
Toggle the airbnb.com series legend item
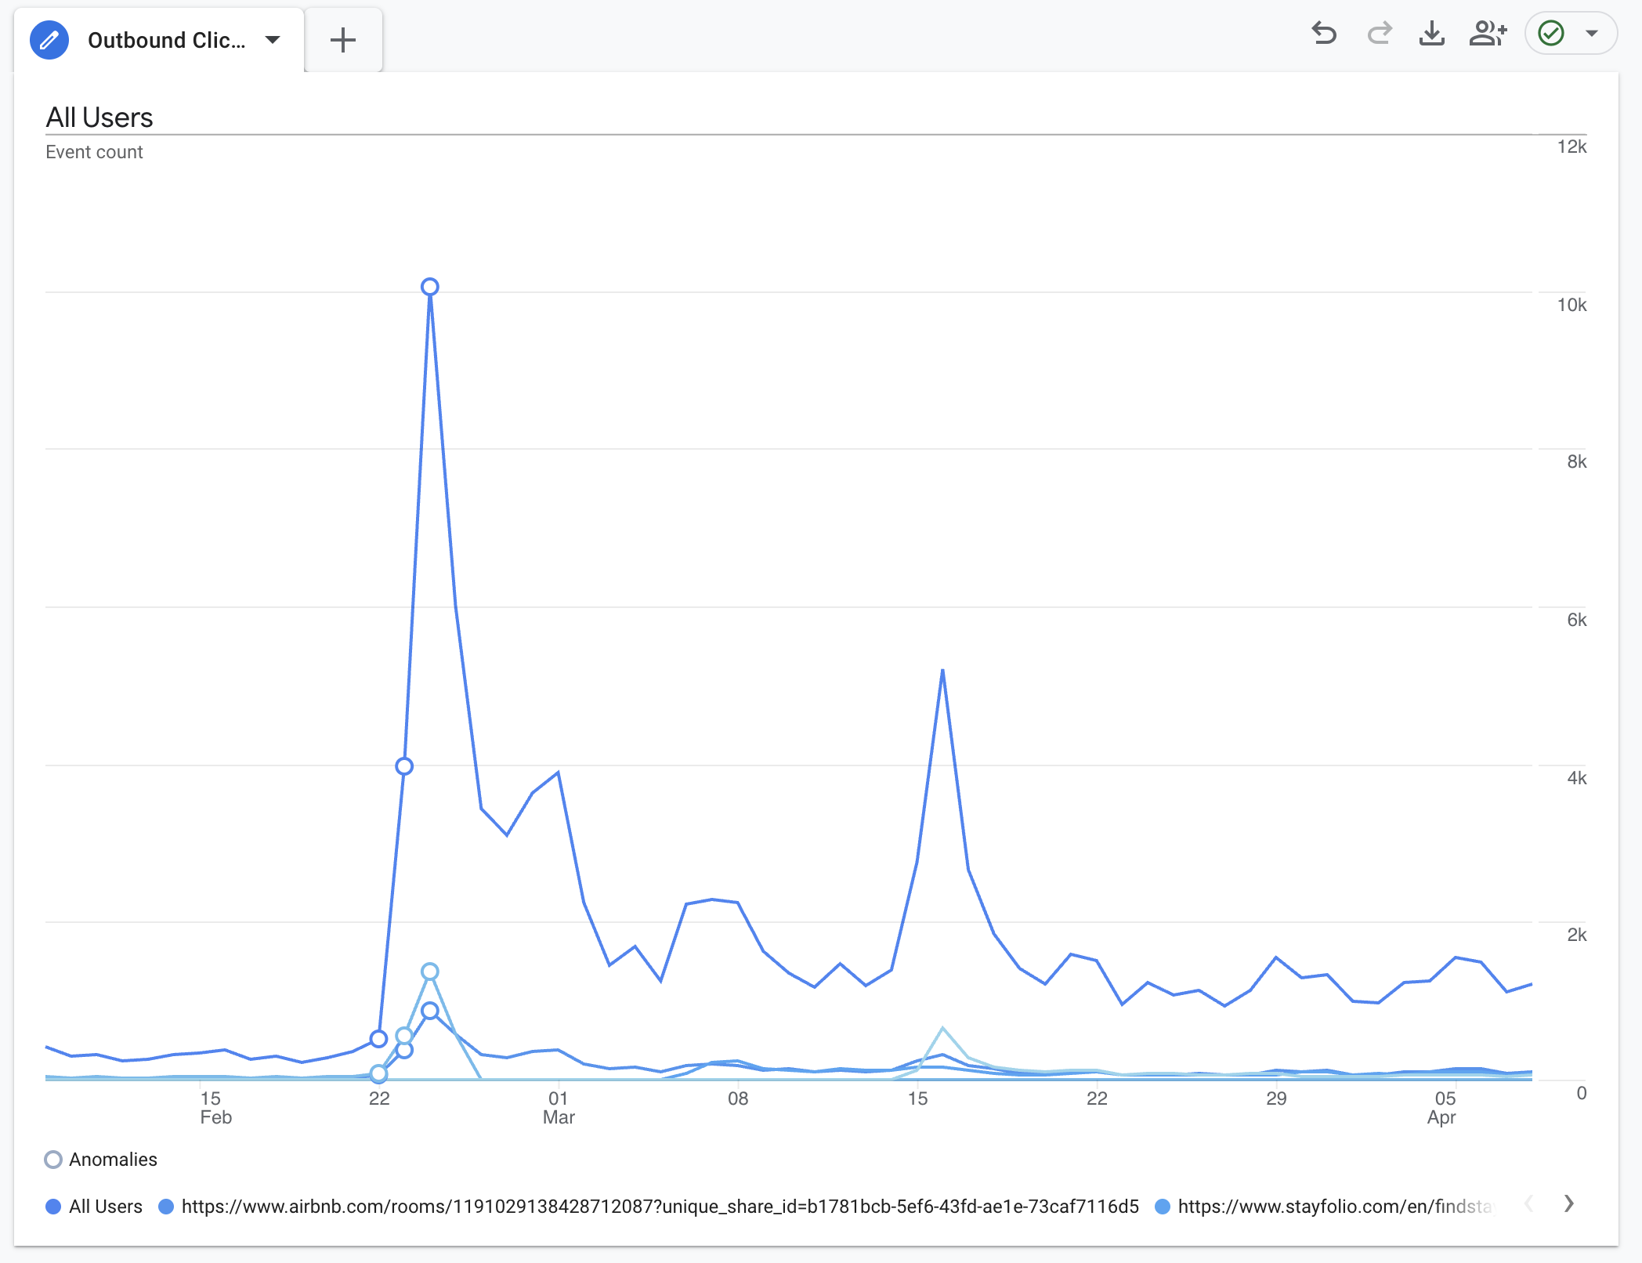tap(660, 1207)
